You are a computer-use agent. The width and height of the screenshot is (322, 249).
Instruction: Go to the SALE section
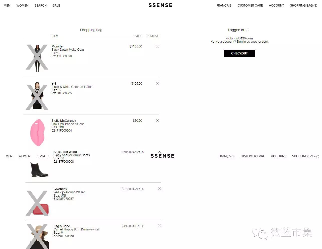click(56, 5)
